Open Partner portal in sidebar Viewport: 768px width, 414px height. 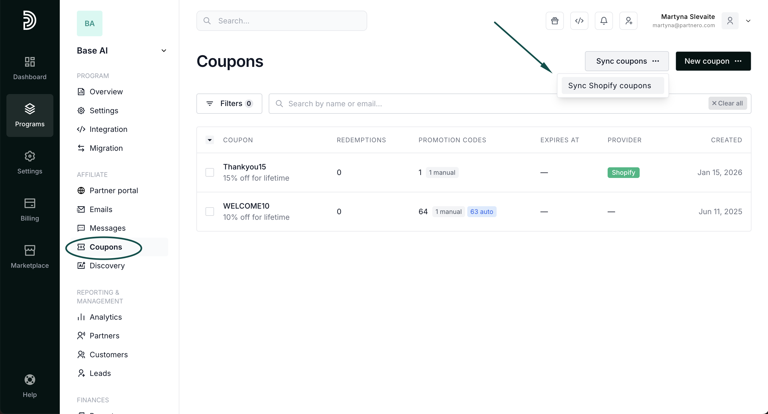point(114,190)
